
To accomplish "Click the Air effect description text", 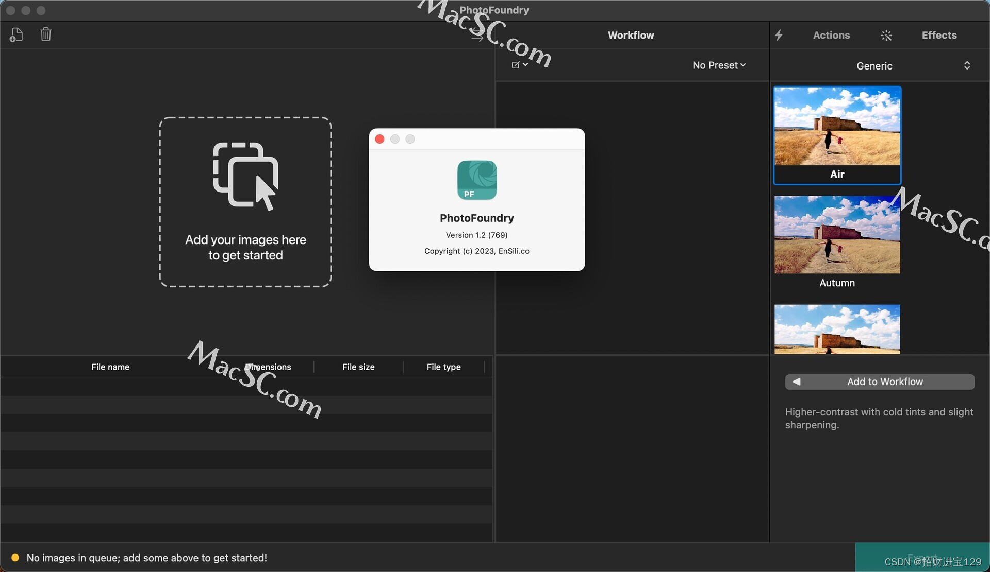I will (879, 418).
